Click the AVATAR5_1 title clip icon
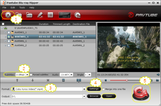The width and height of the screenshot is (161, 106). (12, 37)
